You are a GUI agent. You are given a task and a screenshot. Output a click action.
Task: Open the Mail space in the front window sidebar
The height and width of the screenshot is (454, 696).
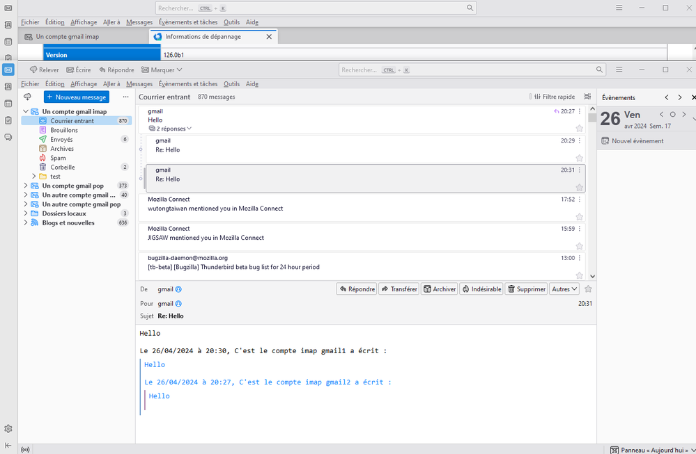point(8,70)
